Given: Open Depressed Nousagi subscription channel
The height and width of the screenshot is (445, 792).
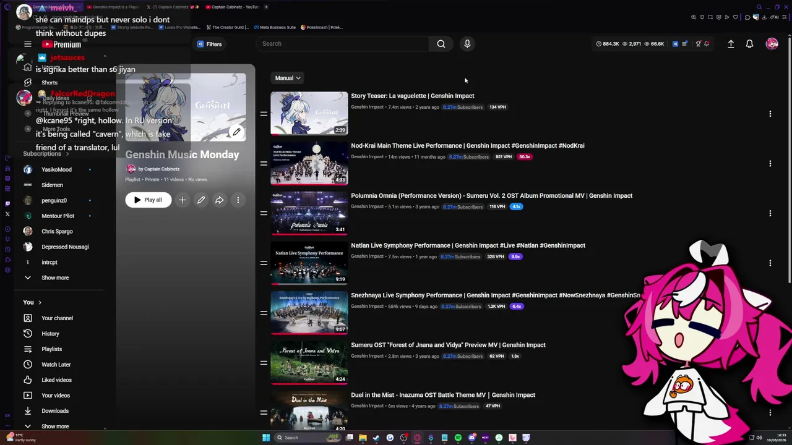Looking at the screenshot, I should [x=65, y=247].
